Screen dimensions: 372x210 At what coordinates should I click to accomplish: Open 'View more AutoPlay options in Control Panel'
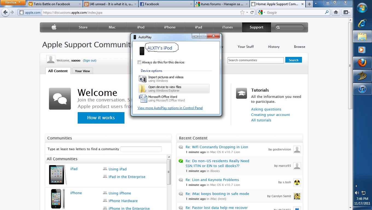pos(170,108)
